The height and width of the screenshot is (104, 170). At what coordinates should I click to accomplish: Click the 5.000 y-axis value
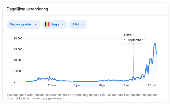tap(19, 71)
